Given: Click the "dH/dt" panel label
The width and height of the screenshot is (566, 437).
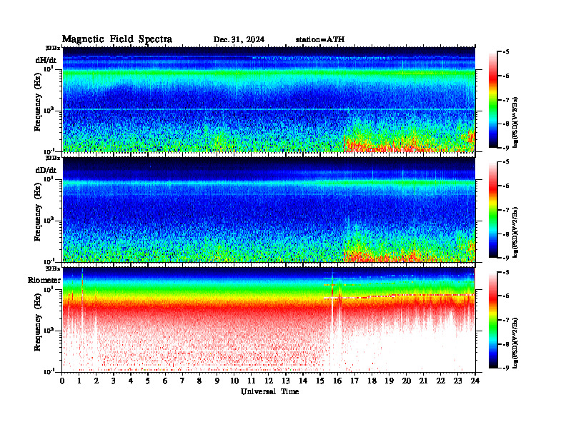Looking at the screenshot, I should [46, 60].
